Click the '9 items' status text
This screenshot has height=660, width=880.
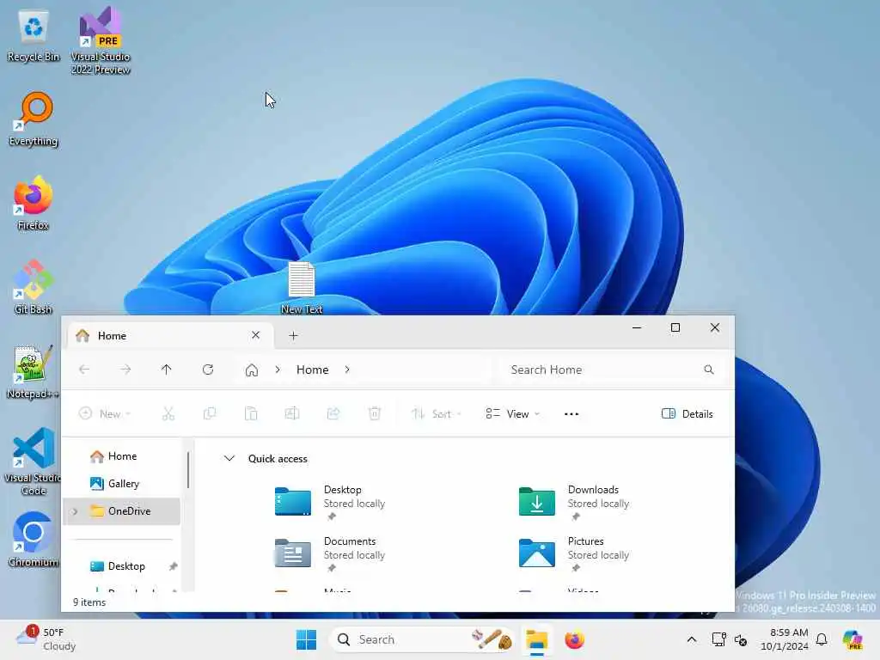point(89,602)
